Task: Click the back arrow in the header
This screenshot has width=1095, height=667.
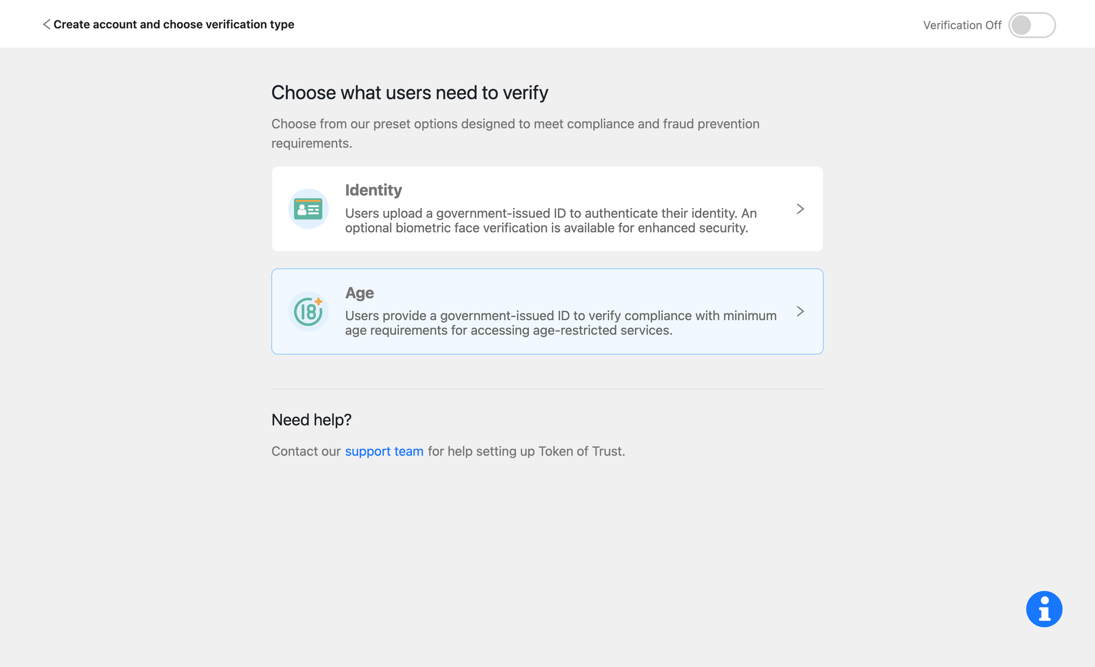Action: (x=47, y=24)
